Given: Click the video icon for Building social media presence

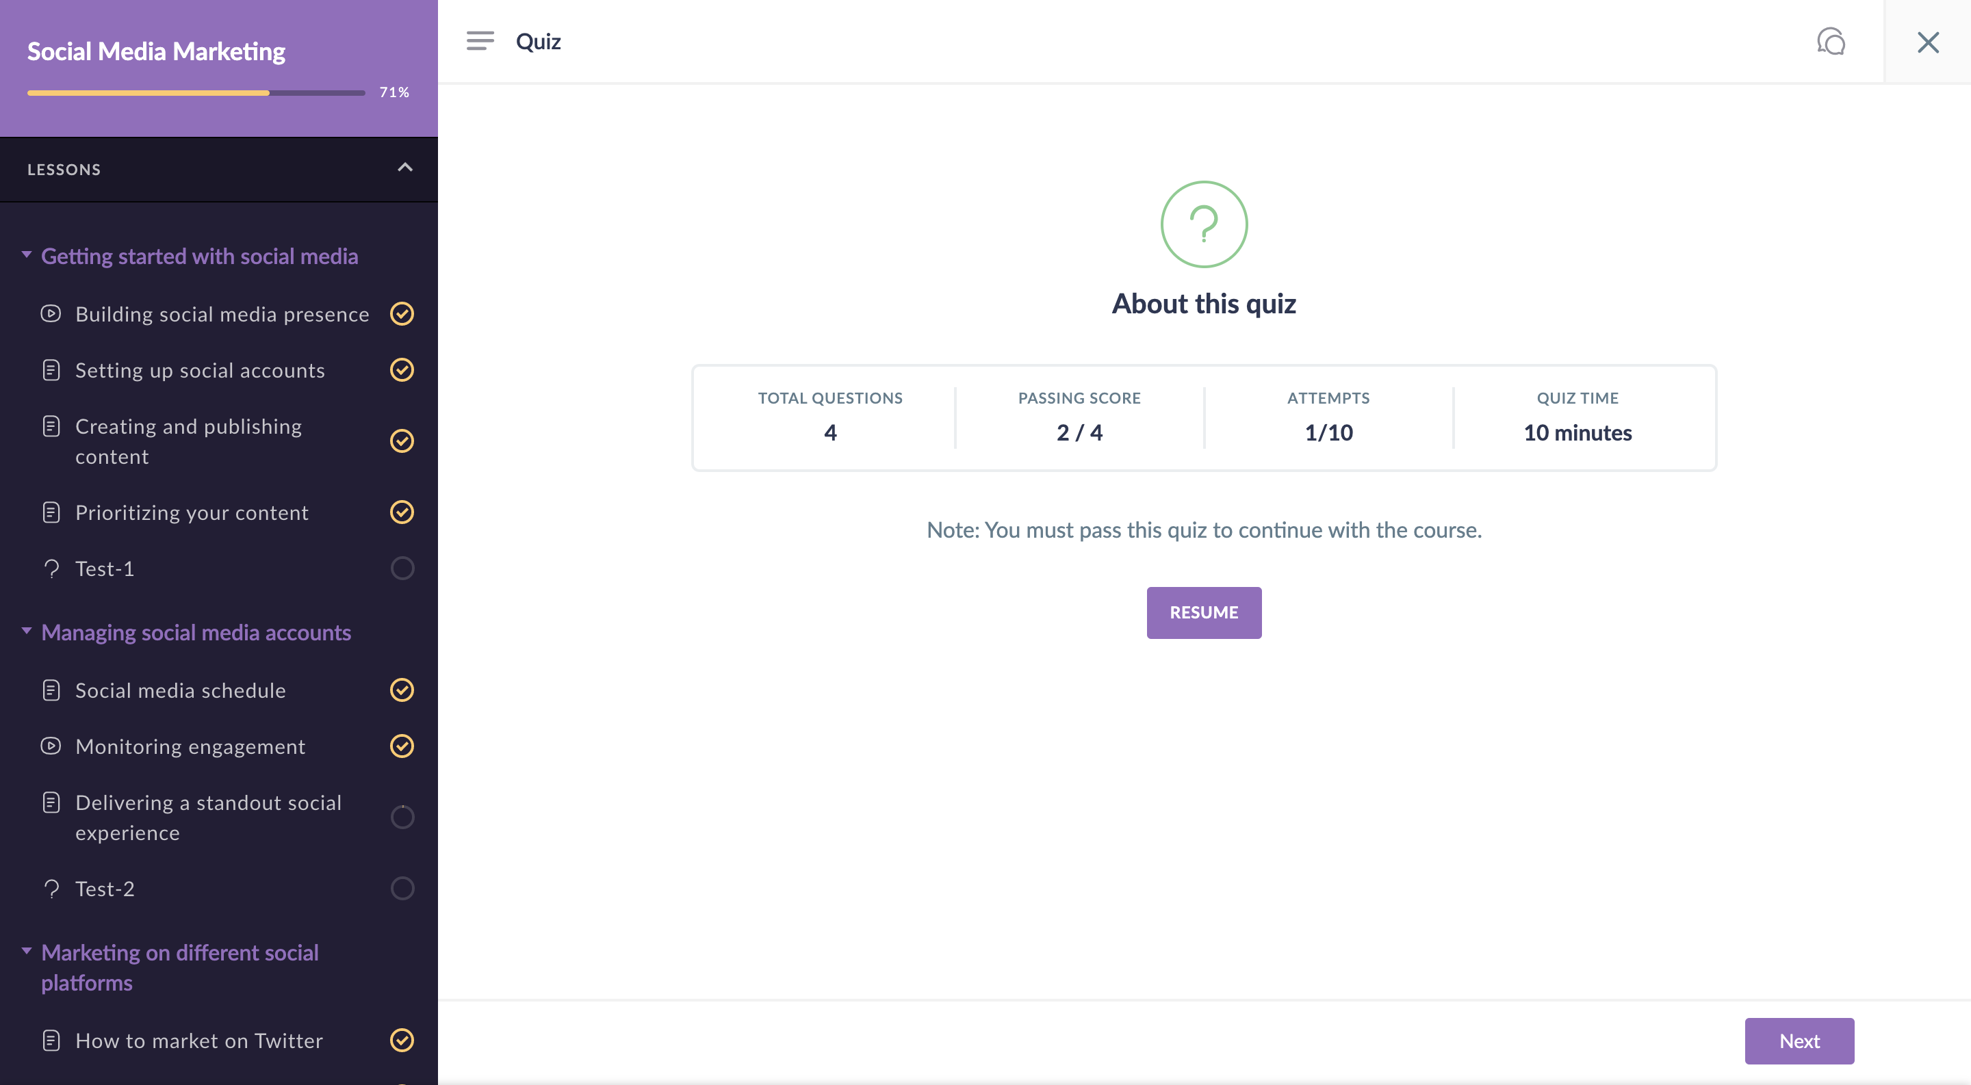Looking at the screenshot, I should (51, 313).
